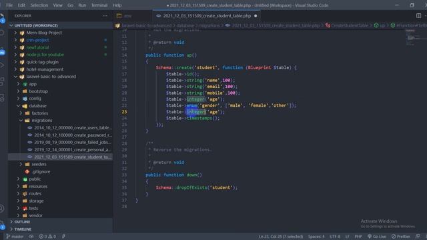This screenshot has height=240, width=427.
Task: Open the Edit menu
Action: (x=21, y=5)
